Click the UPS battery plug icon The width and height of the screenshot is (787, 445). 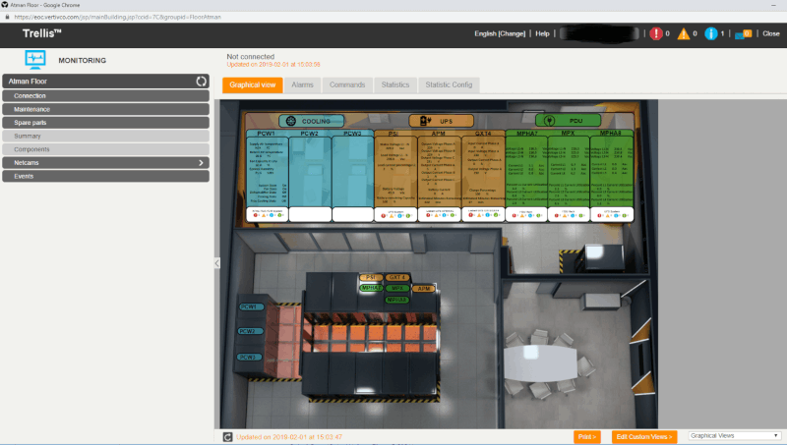[x=428, y=120]
